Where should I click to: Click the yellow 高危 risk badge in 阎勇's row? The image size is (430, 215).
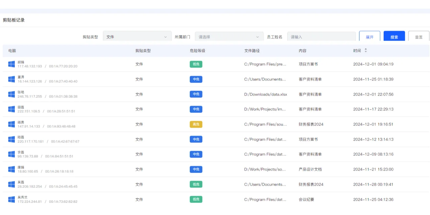[x=196, y=124]
